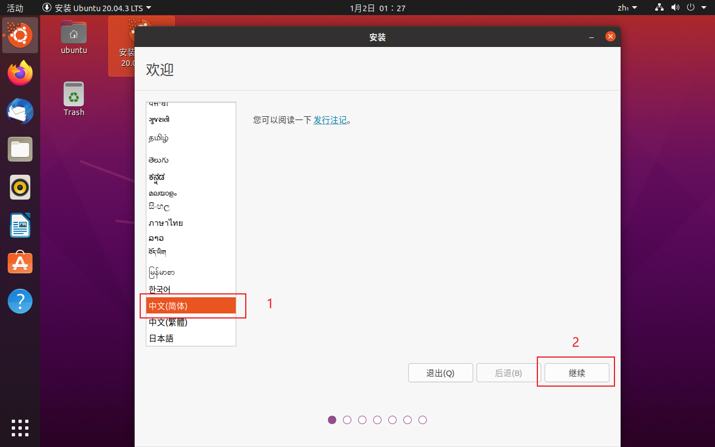Viewport: 715px width, 447px height.
Task: Select ລາວ in the language list
Action: [191, 238]
